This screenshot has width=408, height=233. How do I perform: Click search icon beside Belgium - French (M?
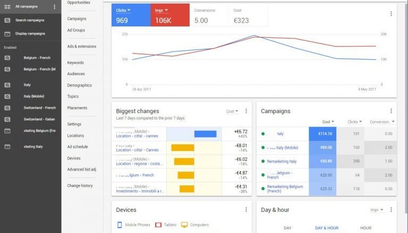[x=7, y=69]
